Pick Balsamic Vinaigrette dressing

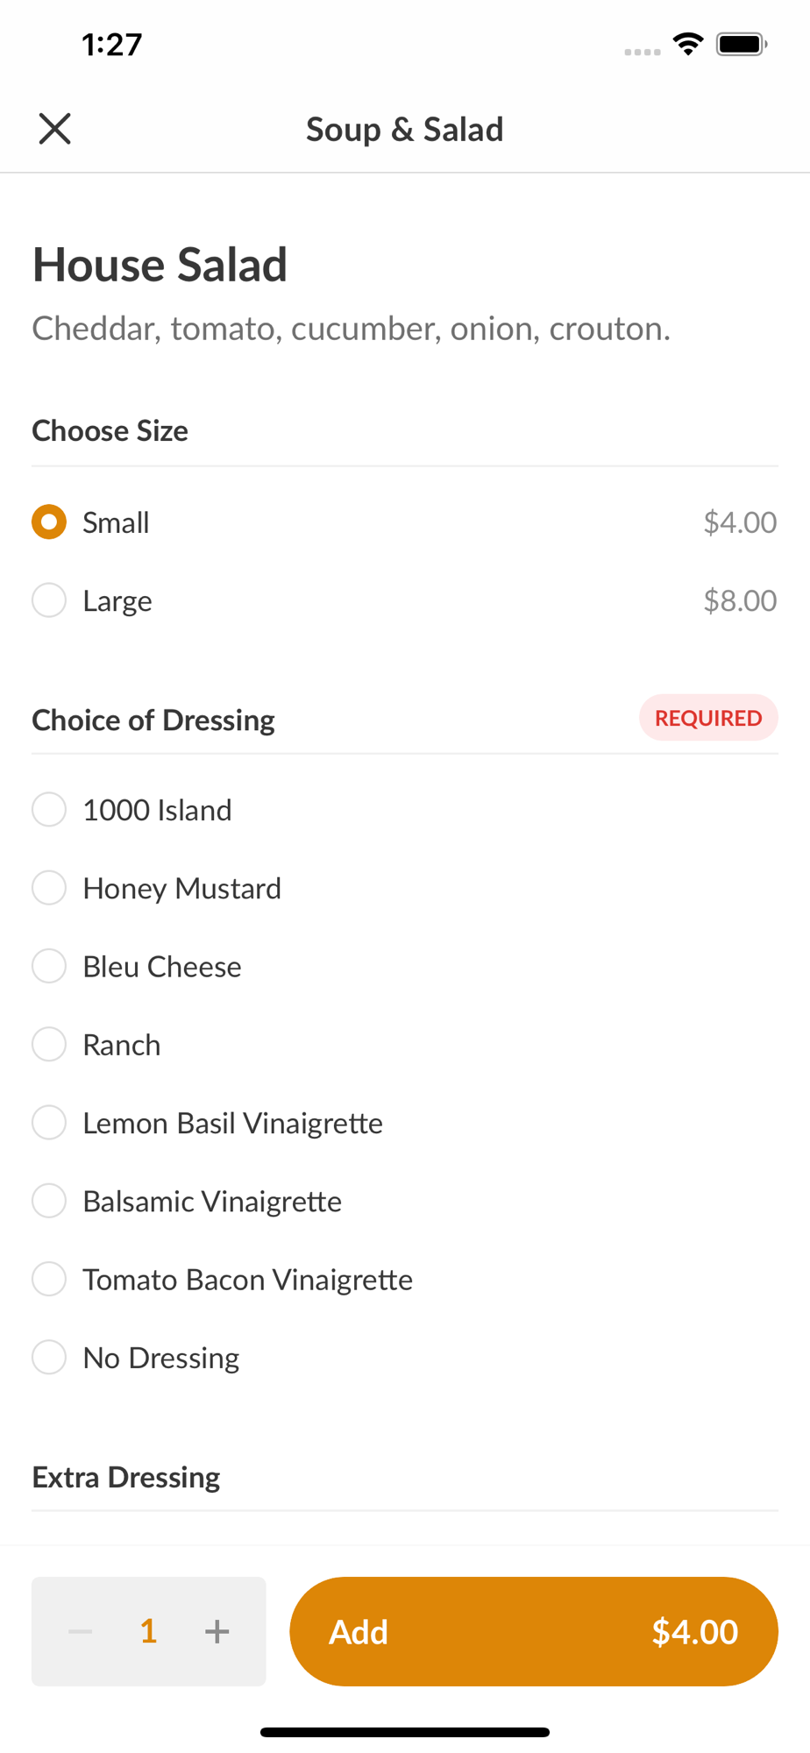(49, 1201)
